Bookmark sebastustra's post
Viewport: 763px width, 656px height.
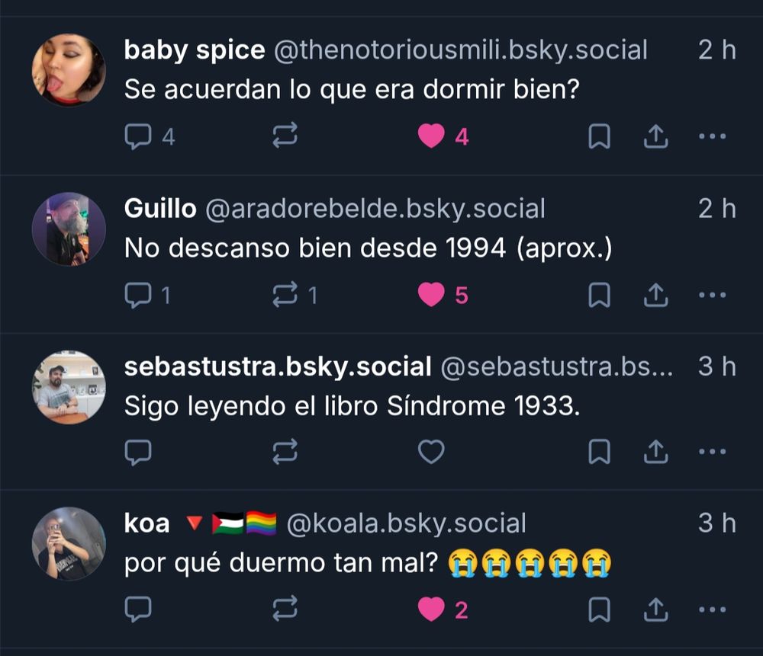[x=599, y=452]
